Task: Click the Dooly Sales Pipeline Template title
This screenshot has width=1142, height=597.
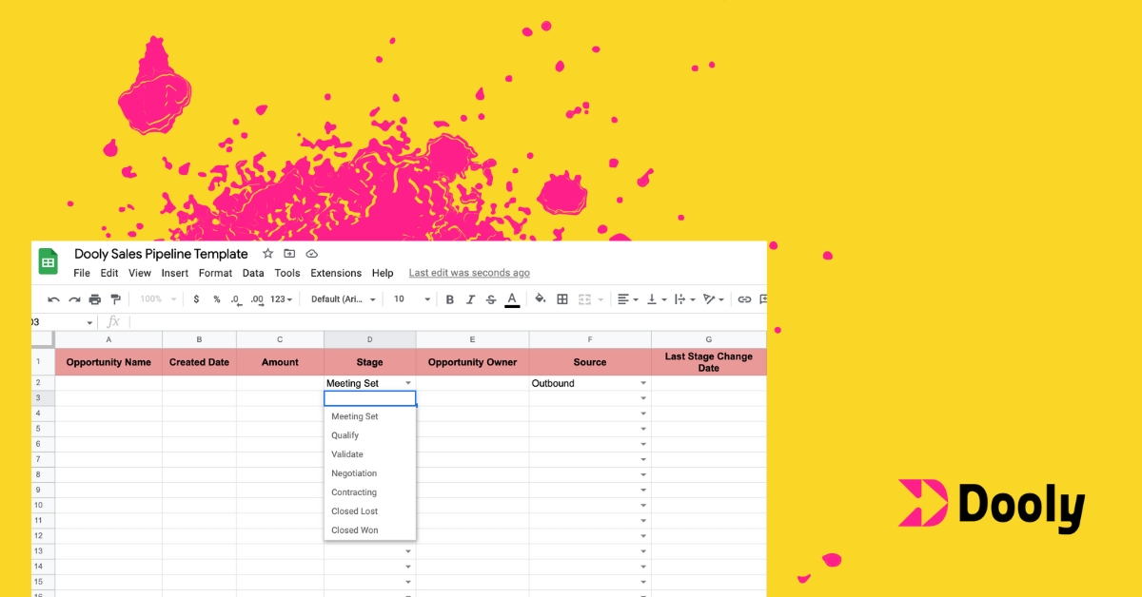Action: coord(161,254)
